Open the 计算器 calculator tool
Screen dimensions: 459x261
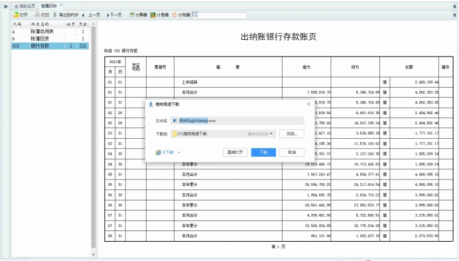click(x=138, y=15)
